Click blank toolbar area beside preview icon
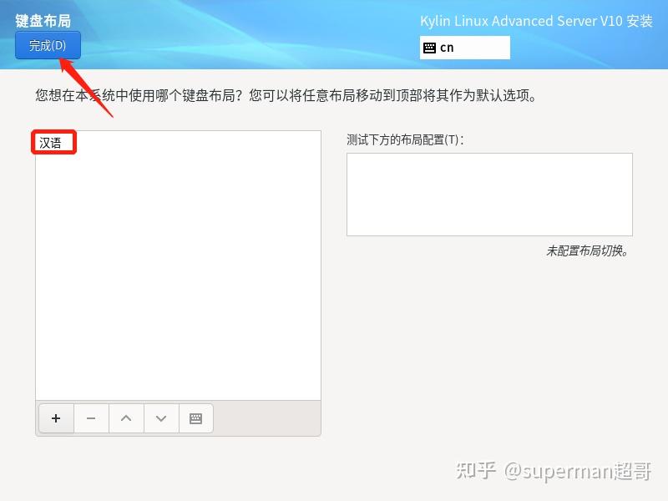The height and width of the screenshot is (501, 668). tap(266, 418)
